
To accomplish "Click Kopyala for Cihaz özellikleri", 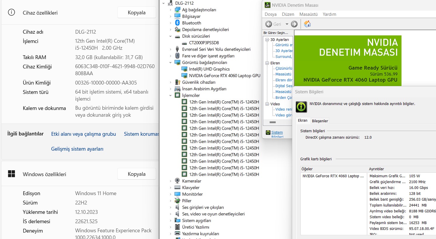I will (x=137, y=13).
